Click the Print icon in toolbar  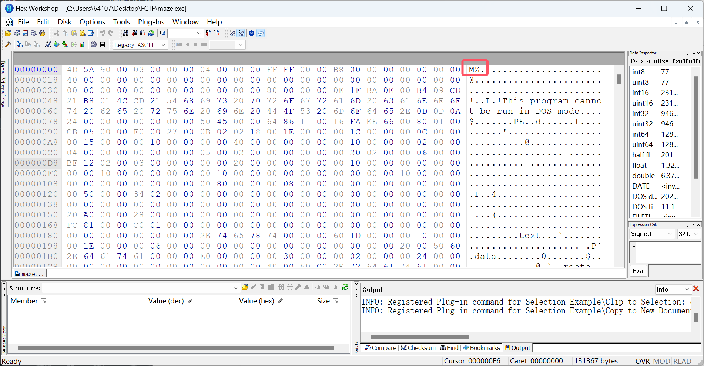[x=34, y=33]
